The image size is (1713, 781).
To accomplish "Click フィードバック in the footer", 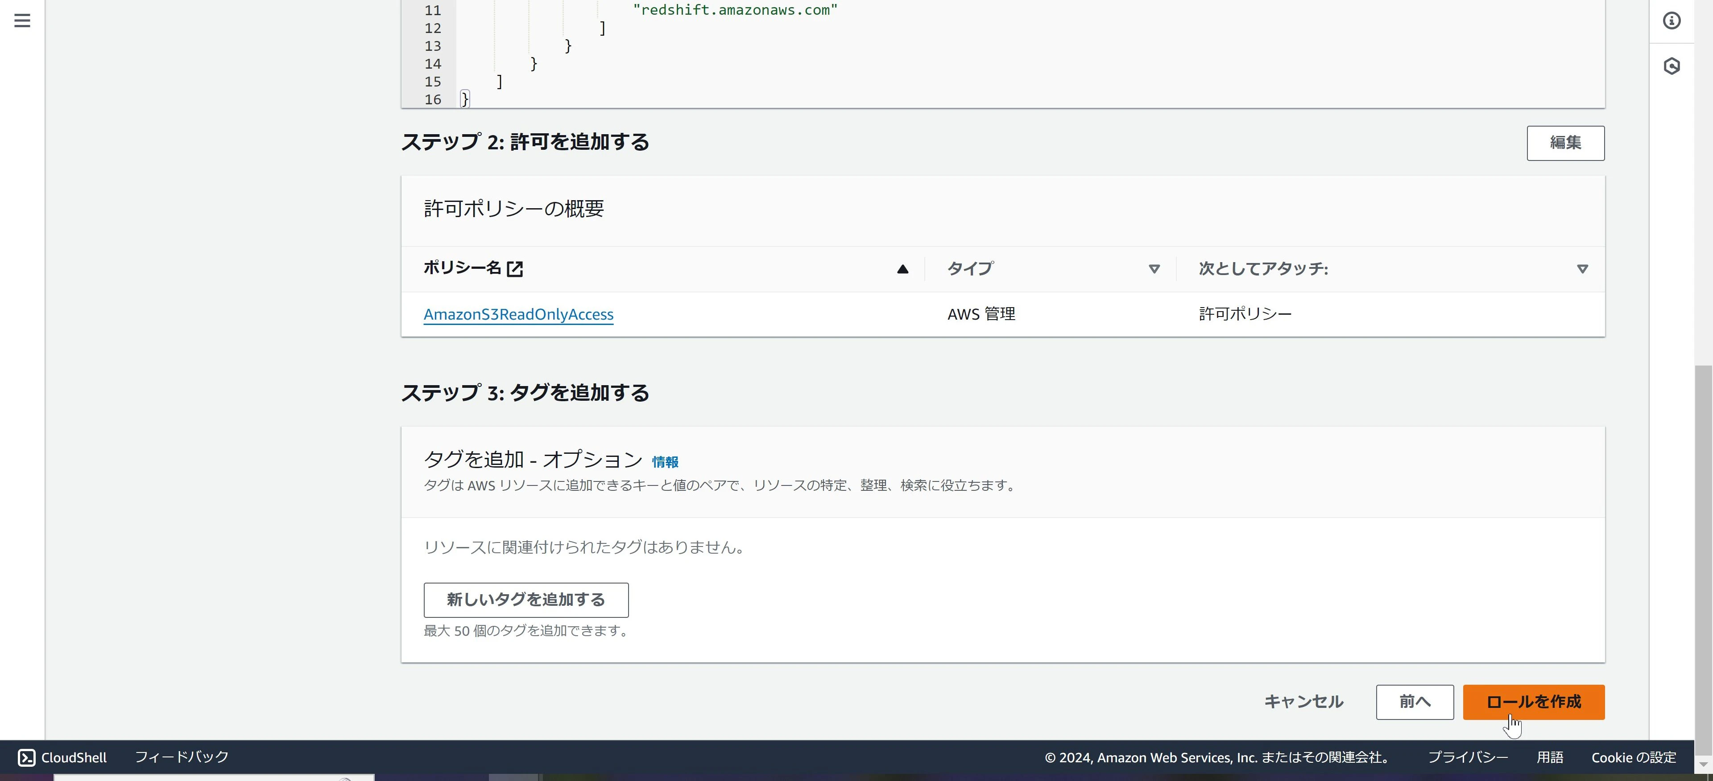I will pyautogui.click(x=182, y=757).
